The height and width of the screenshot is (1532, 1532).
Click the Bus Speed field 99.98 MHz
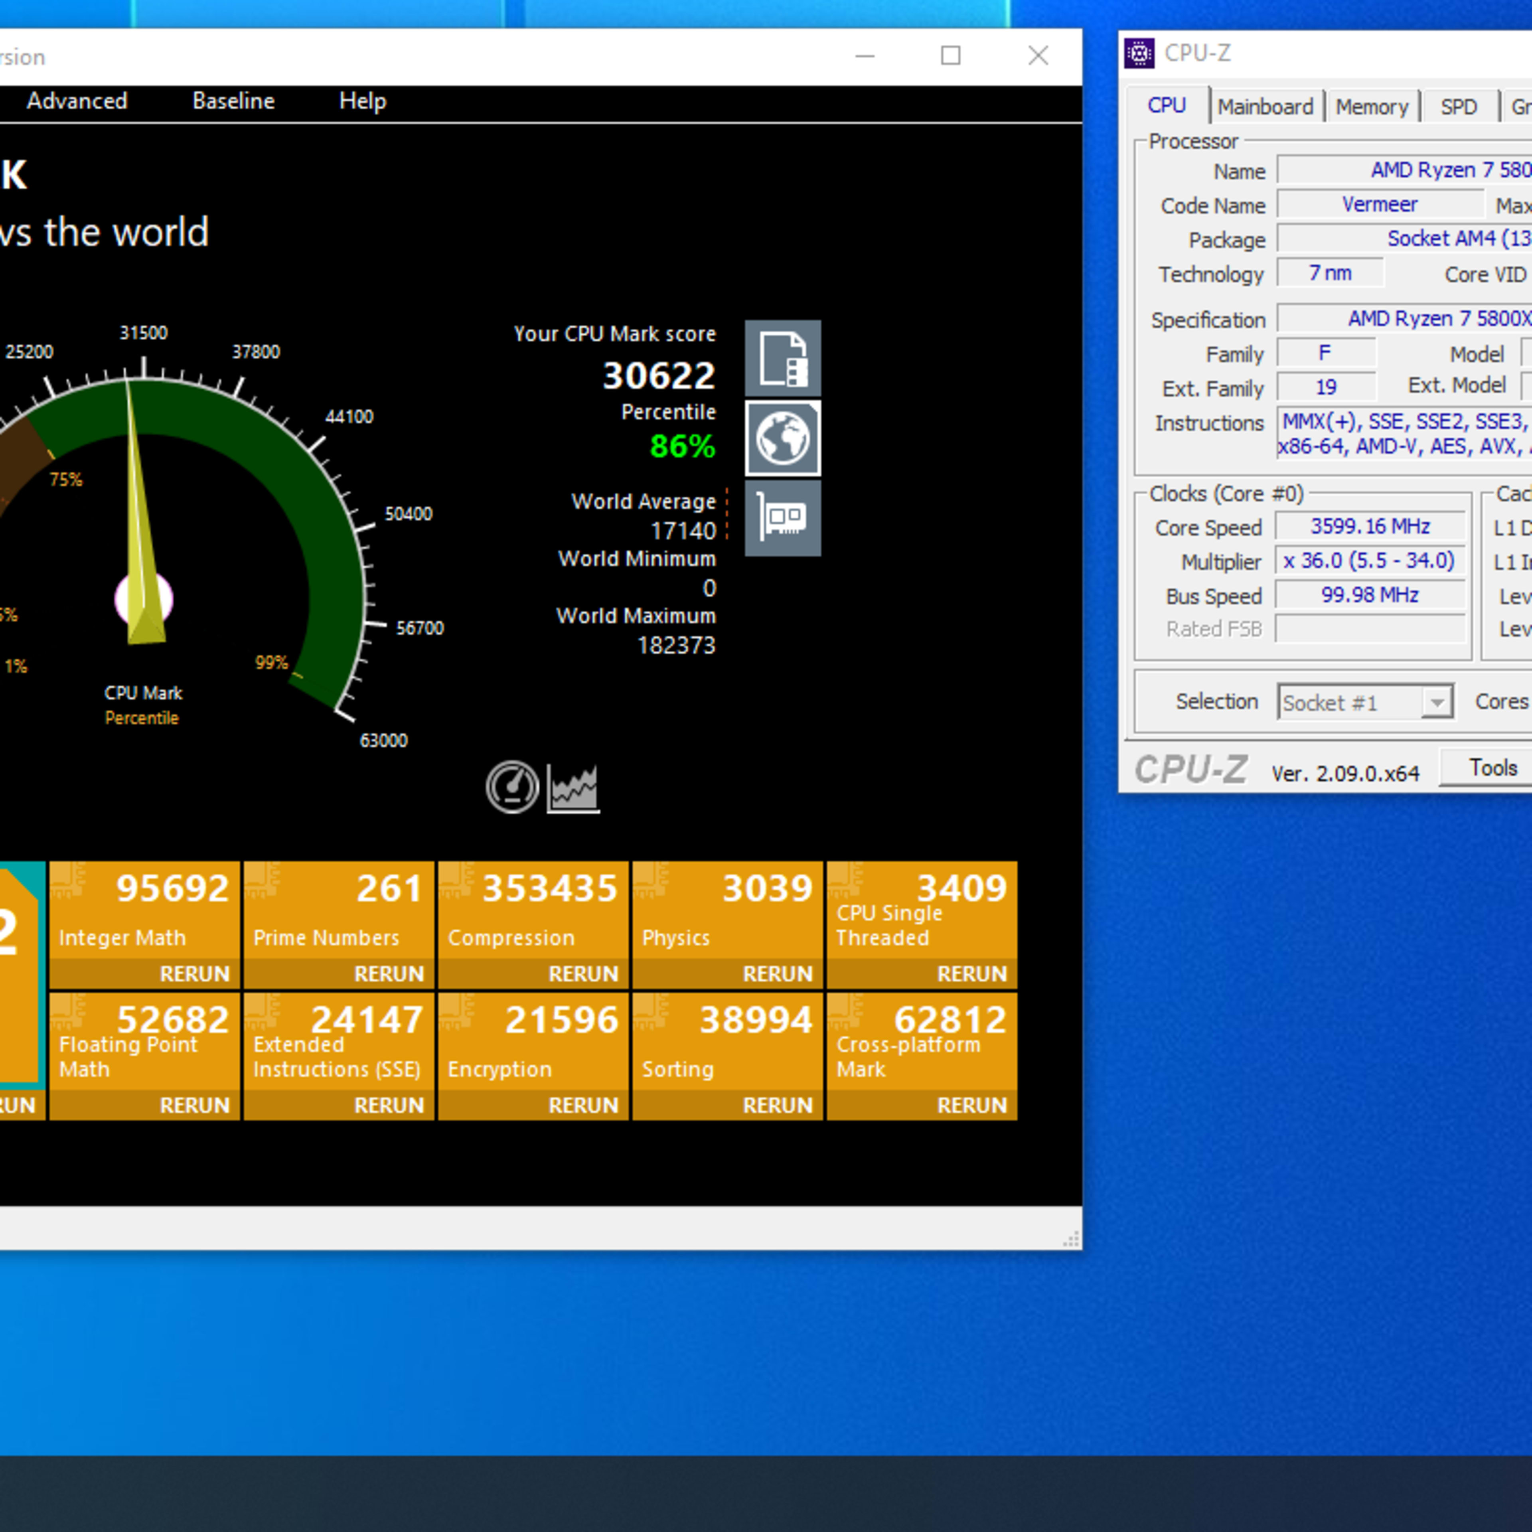[x=1370, y=595]
